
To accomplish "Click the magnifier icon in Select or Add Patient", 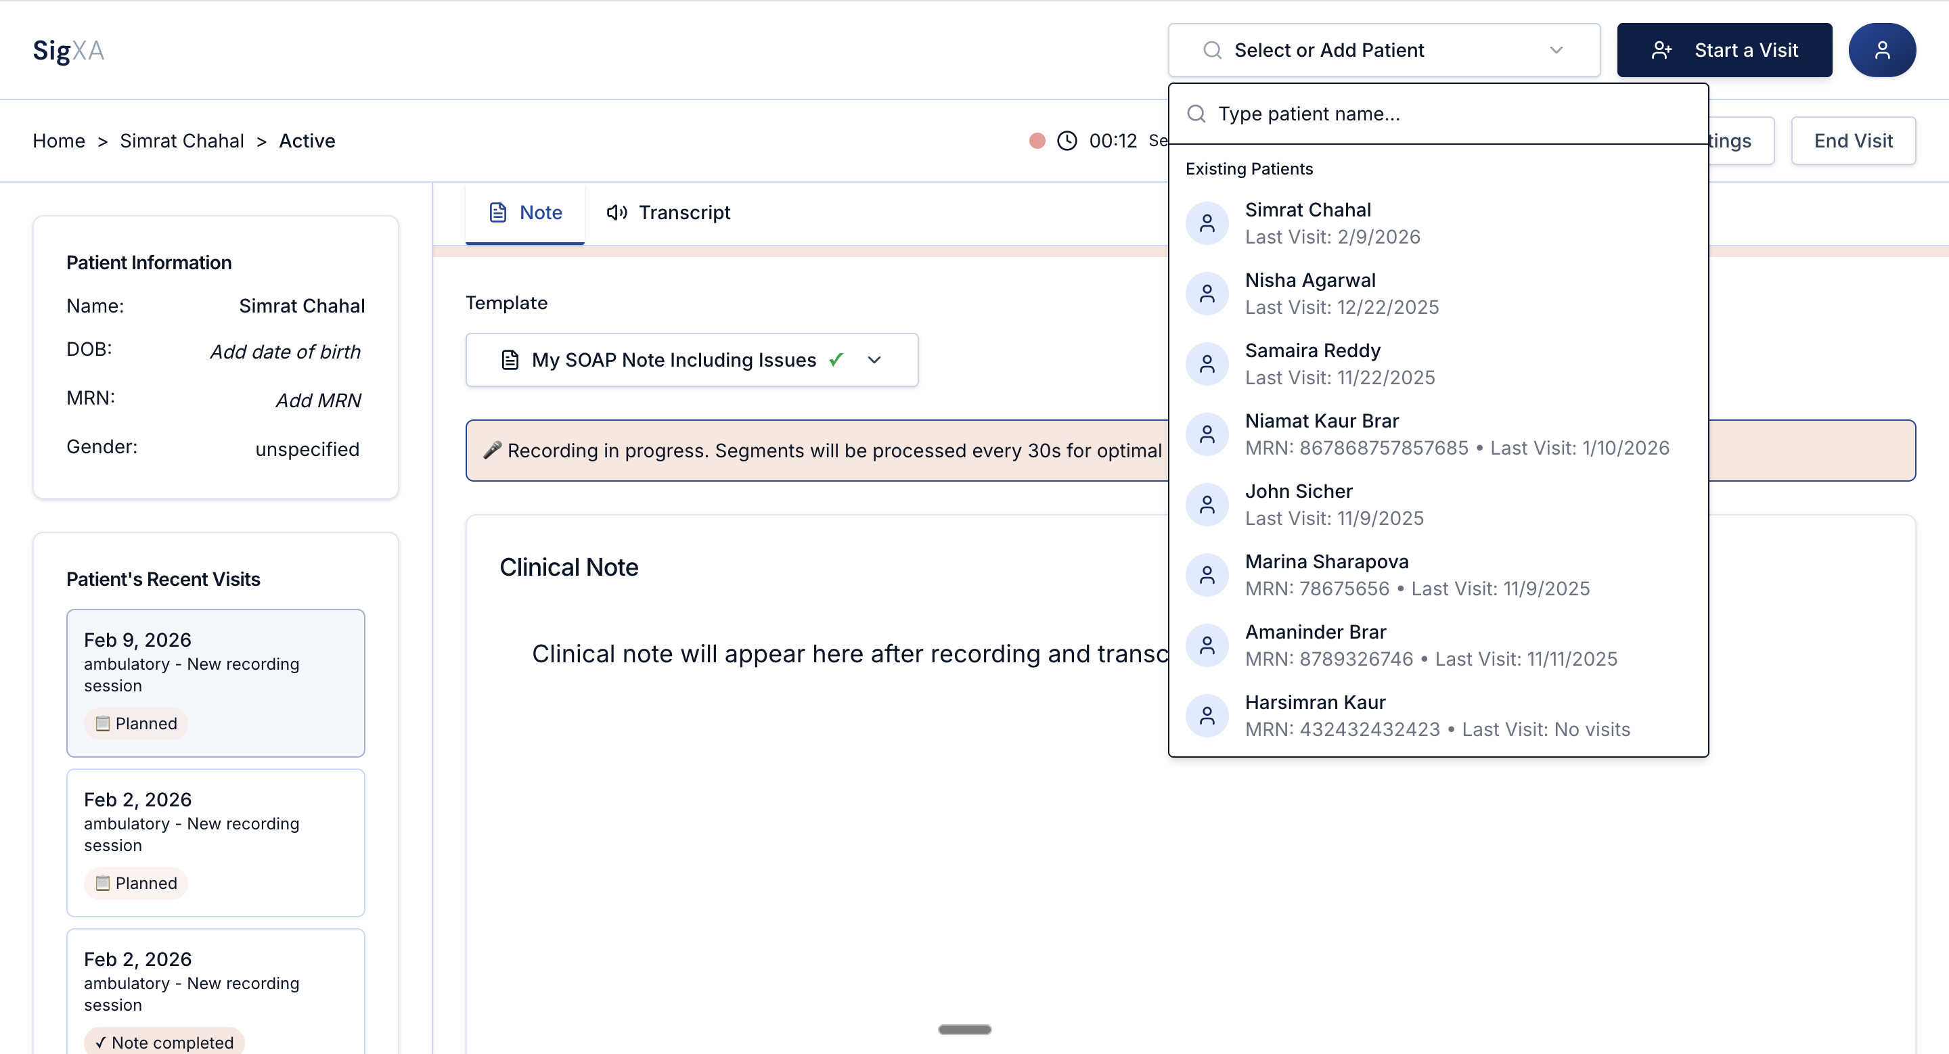I will pos(1212,50).
